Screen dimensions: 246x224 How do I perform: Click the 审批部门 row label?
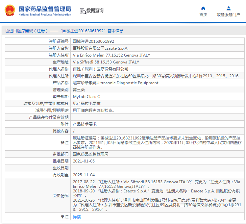(61, 154)
